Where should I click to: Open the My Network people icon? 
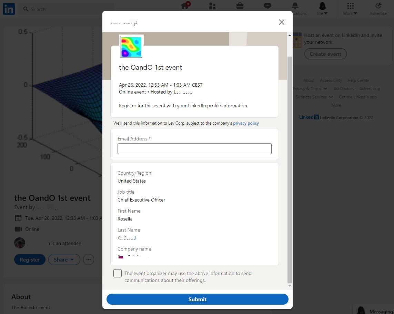[x=212, y=6]
